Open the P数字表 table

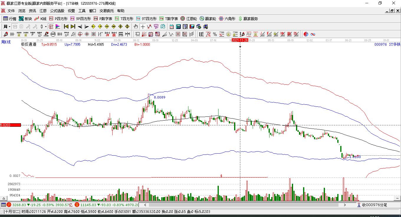tap(103, 19)
